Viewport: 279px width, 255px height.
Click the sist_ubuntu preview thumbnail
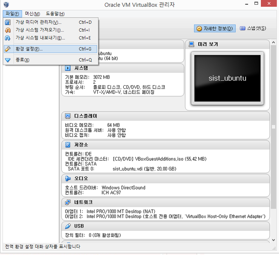[227, 78]
